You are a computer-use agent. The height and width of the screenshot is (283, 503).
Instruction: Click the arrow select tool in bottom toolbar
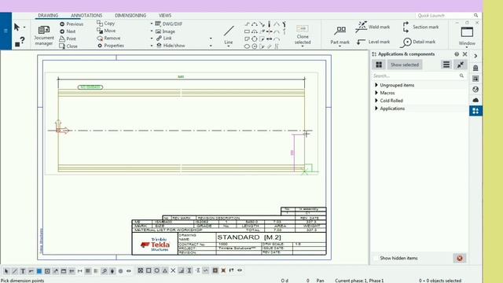pyautogui.click(x=6, y=270)
